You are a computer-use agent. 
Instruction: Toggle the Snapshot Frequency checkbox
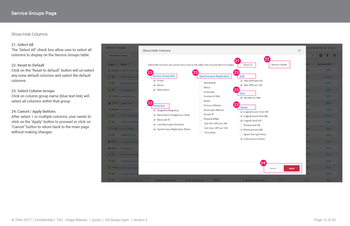pos(154,110)
